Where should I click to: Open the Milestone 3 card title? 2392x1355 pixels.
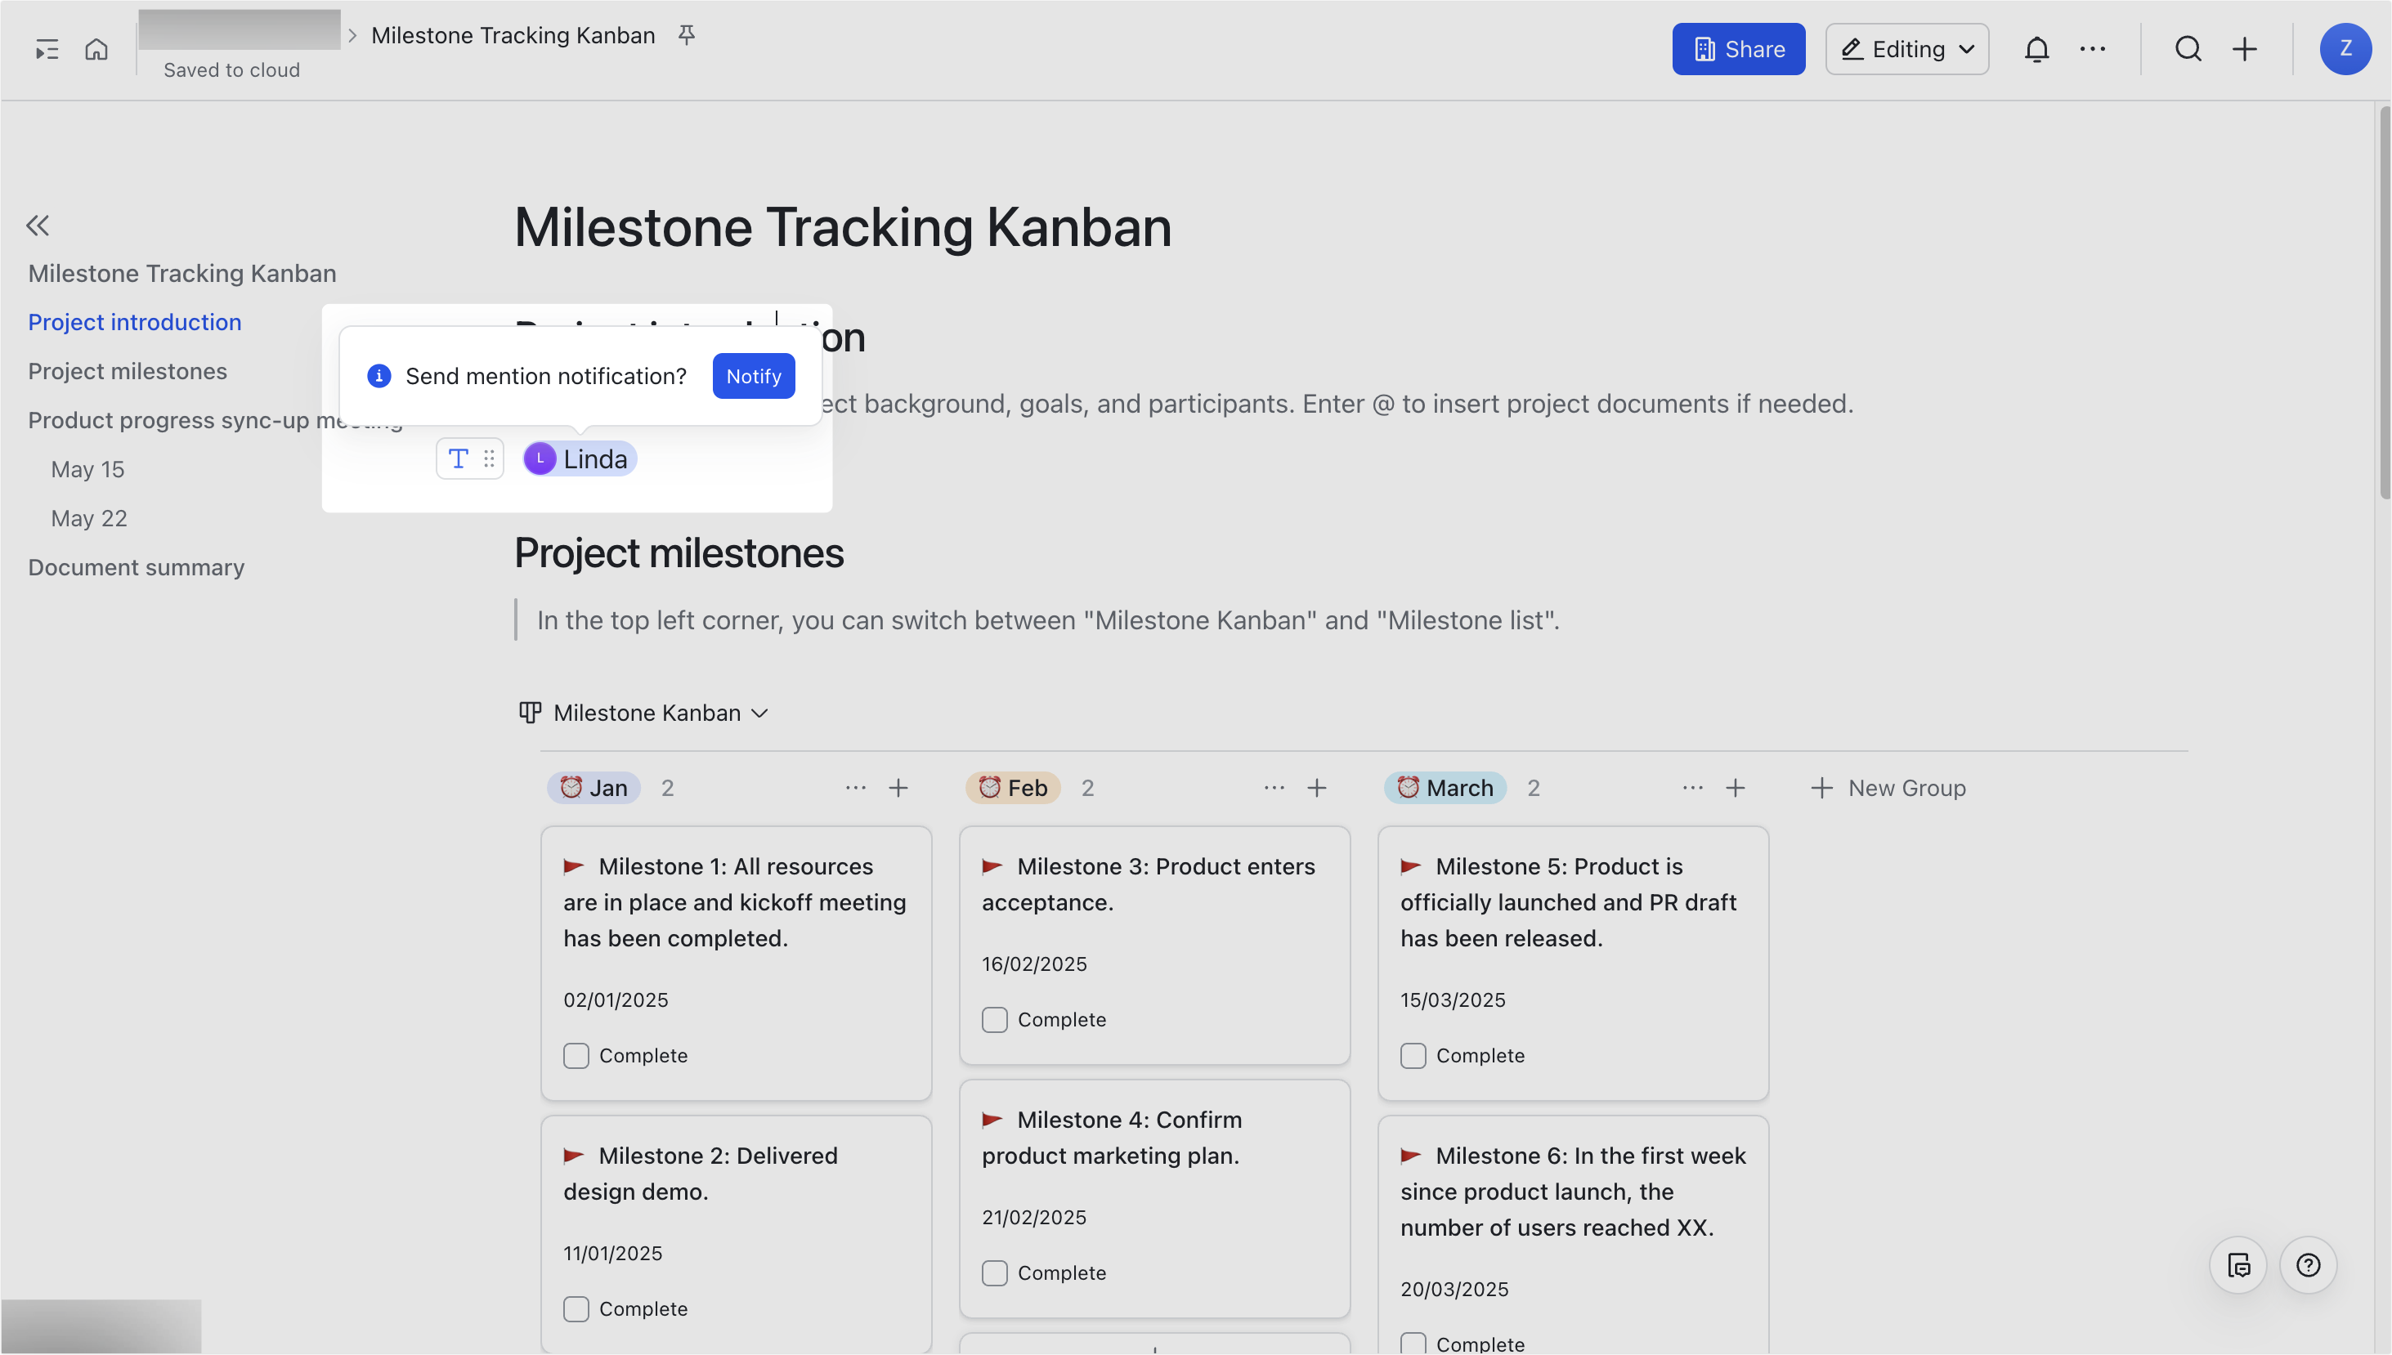[x=1149, y=884]
